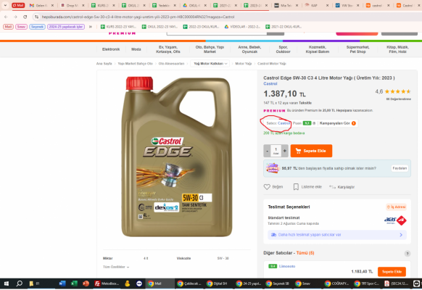This screenshot has height=290, width=422.
Task: Open Excel from the taskbar
Action: (x=74, y=283)
